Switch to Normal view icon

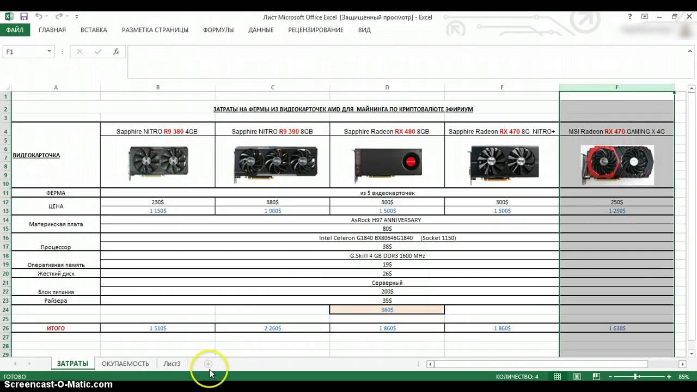tap(558, 377)
